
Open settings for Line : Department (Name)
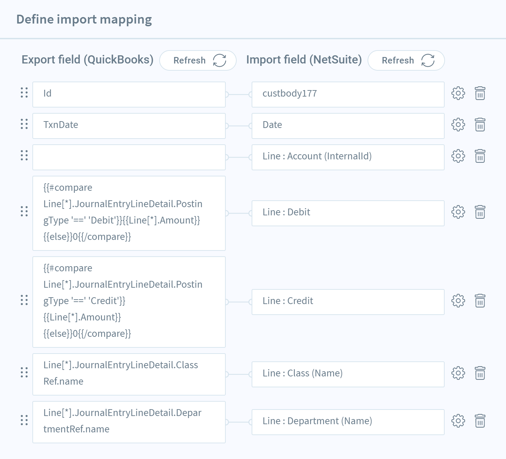(458, 421)
